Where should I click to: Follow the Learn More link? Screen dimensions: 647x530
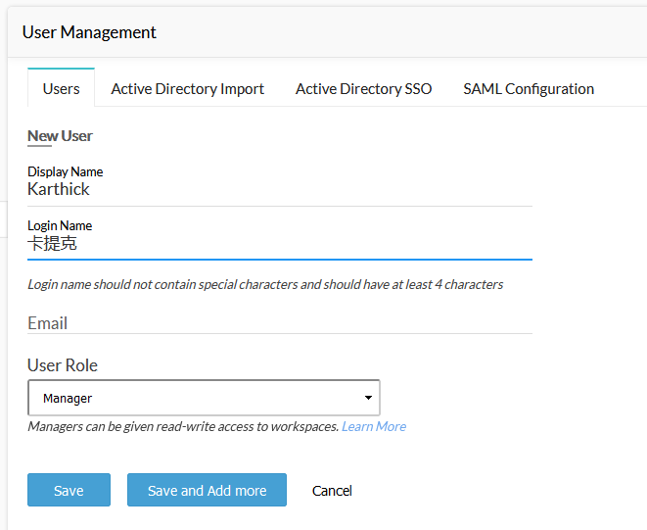(373, 426)
